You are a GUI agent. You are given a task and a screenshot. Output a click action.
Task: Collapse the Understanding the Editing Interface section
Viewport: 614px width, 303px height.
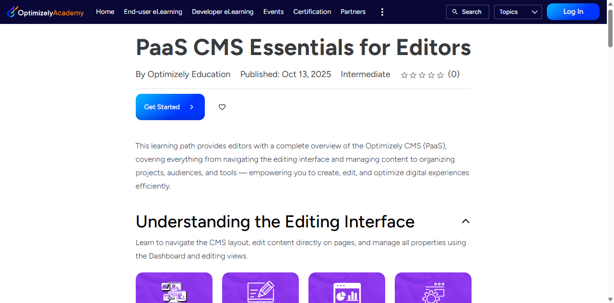465,221
